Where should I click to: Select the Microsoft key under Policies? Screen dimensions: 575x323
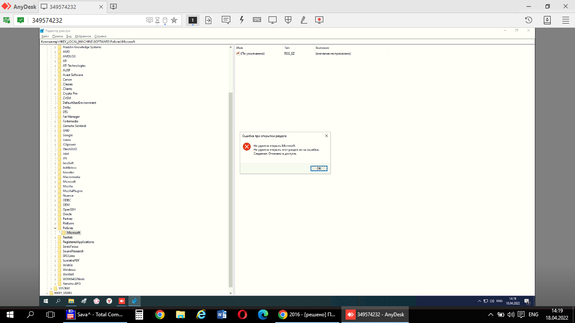point(73,233)
